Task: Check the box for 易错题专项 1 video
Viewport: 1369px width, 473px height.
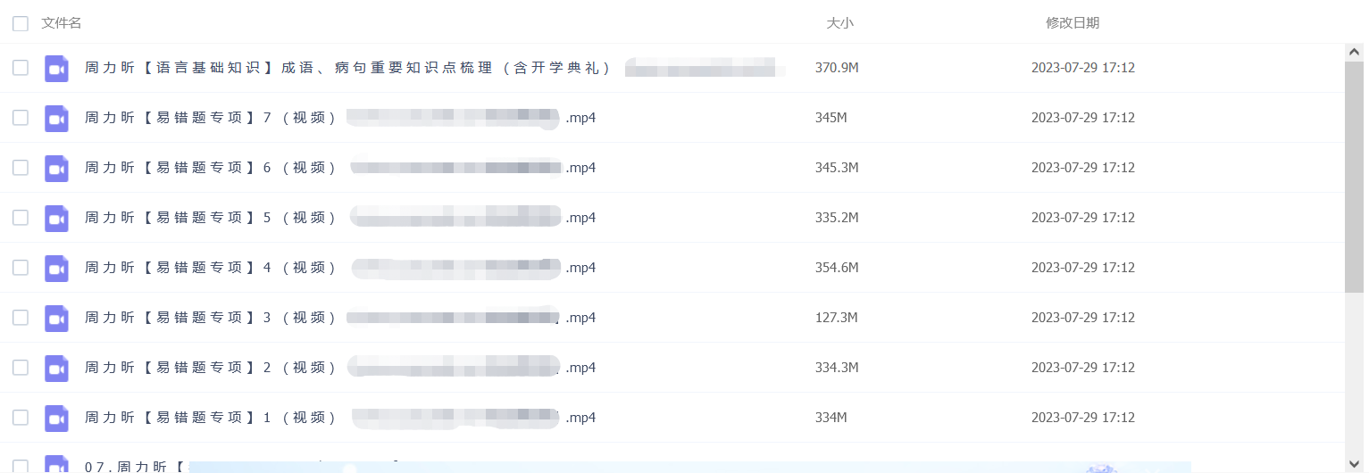Action: pos(21,418)
